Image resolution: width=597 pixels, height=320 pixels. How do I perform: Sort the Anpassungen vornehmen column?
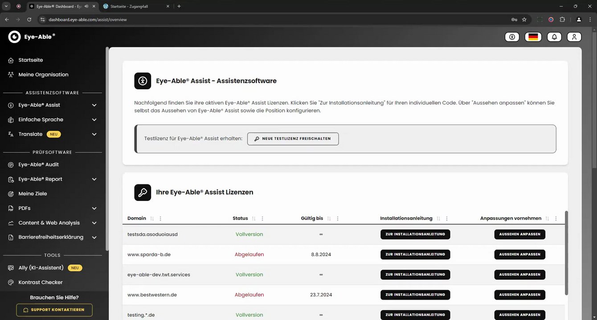tap(547, 219)
